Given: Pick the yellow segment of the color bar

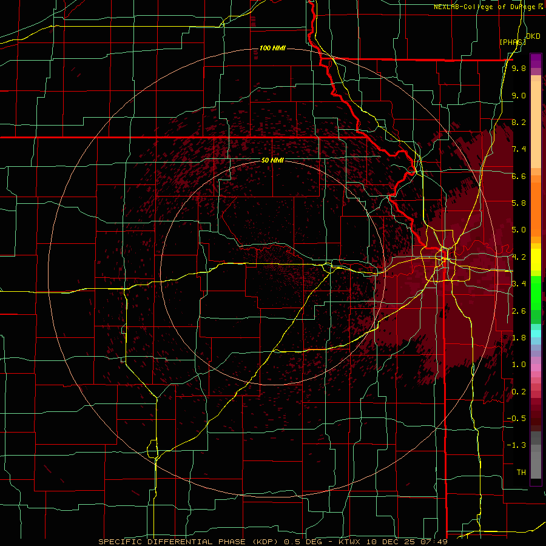Looking at the screenshot, I should [x=536, y=260].
